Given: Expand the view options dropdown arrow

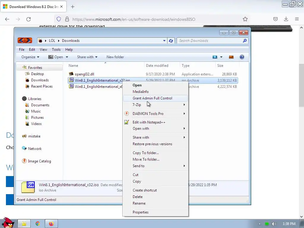Looking at the screenshot, I should click(221, 57).
